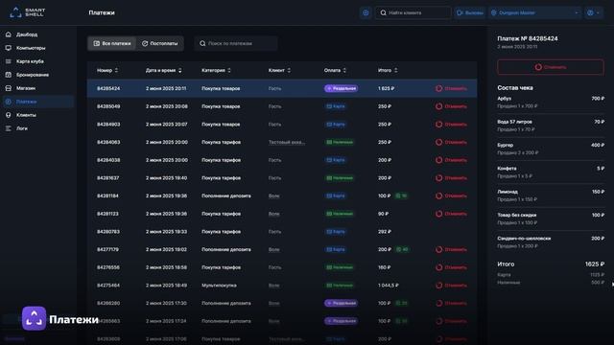
Task: Switch to the Все платежи tab
Action: tap(112, 43)
